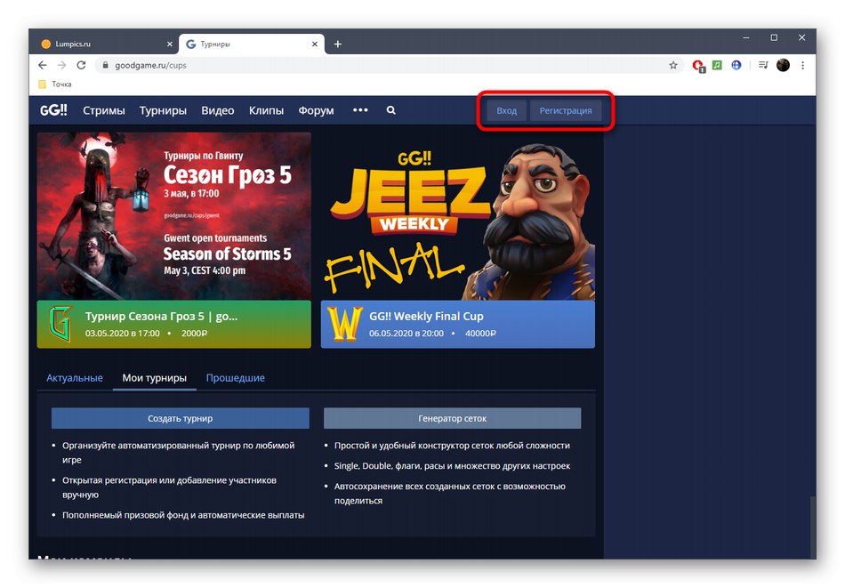Click the GG!! site logo
This screenshot has width=845, height=588.
click(53, 110)
